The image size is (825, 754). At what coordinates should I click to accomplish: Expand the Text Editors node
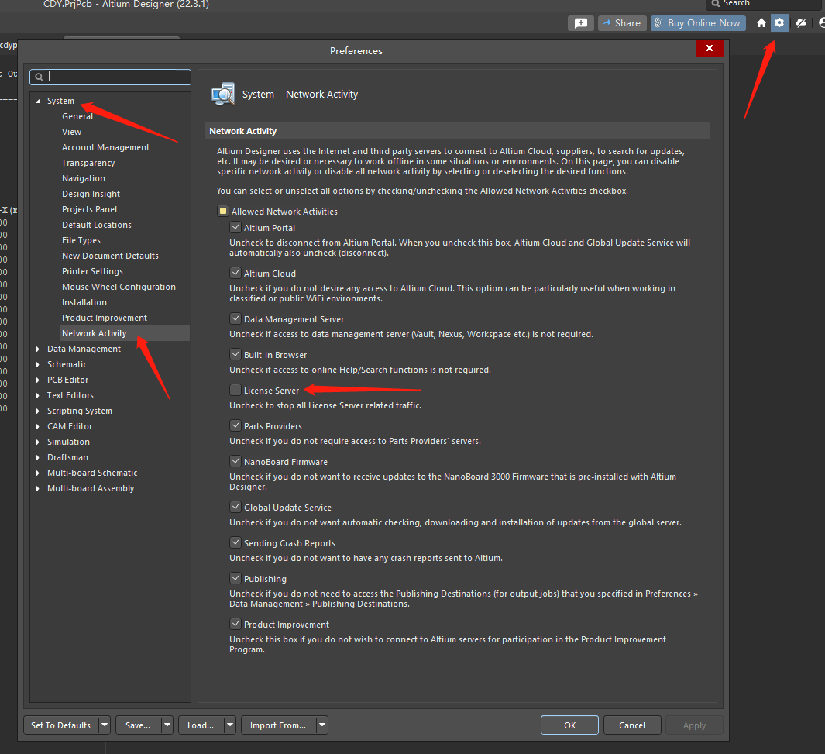(38, 395)
